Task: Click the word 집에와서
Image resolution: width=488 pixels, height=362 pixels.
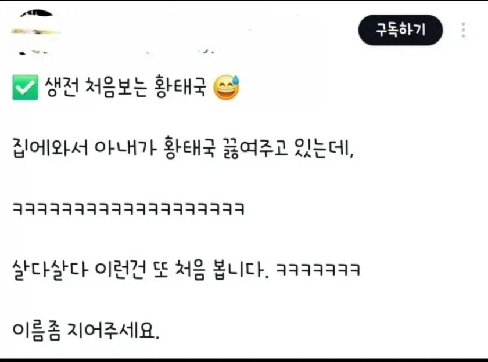Action: click(x=50, y=147)
